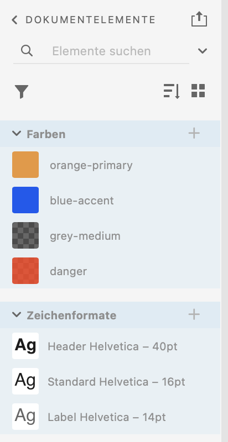This screenshot has width=228, height=442.
Task: Select the orange-primary color swatch
Action: 25,165
